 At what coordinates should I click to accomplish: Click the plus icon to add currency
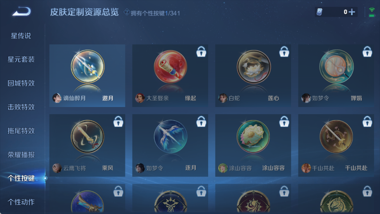pyautogui.click(x=352, y=12)
